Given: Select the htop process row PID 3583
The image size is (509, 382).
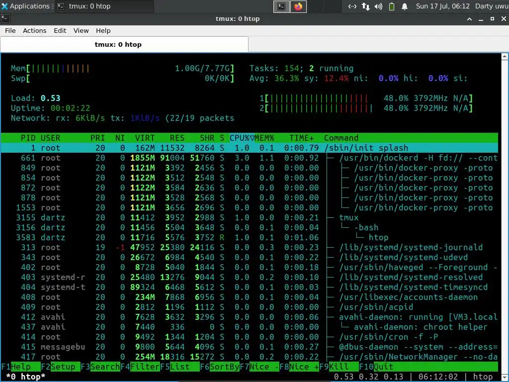Looking at the screenshot, I should coord(250,237).
